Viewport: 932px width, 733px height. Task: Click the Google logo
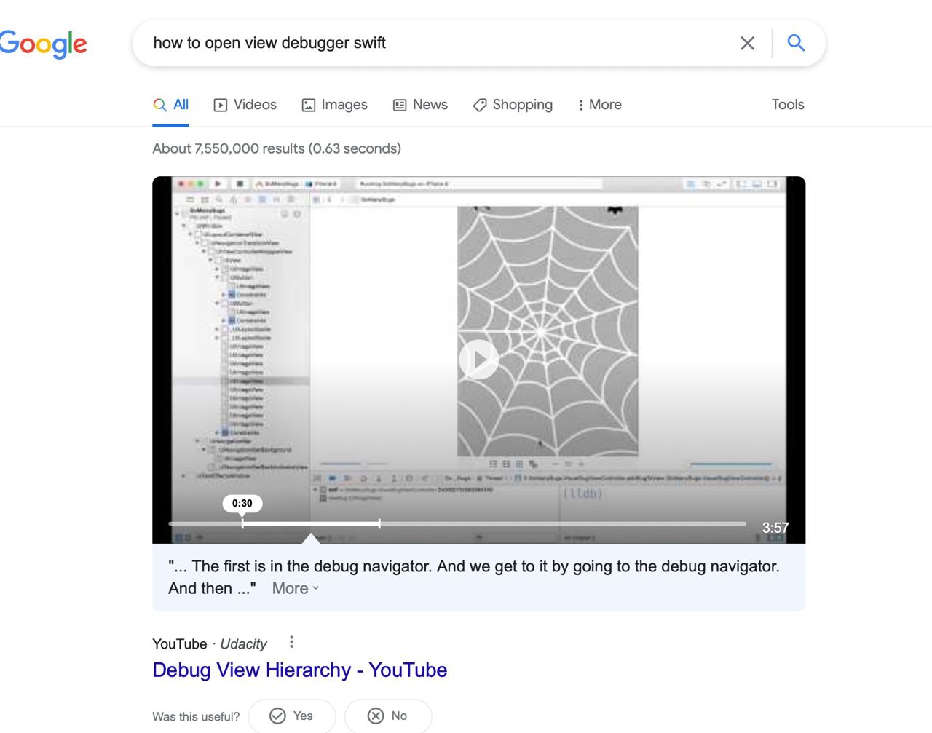point(44,44)
